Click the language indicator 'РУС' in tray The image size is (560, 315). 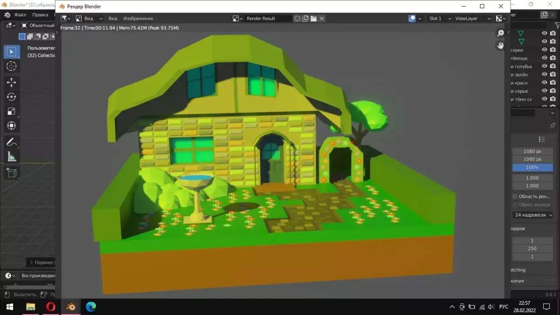[504, 307]
